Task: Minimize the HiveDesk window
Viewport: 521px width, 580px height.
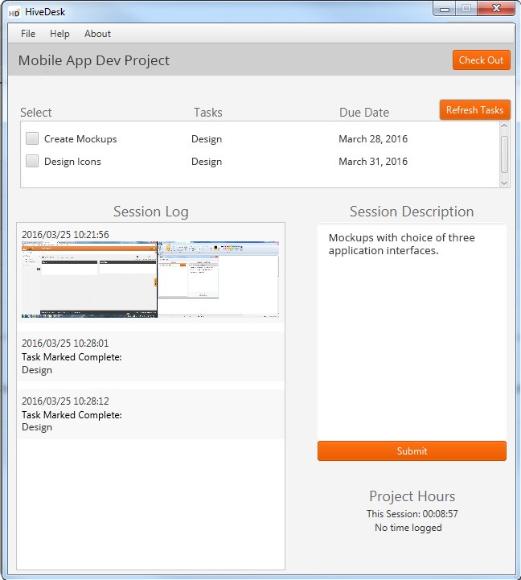Action: pyautogui.click(x=445, y=9)
